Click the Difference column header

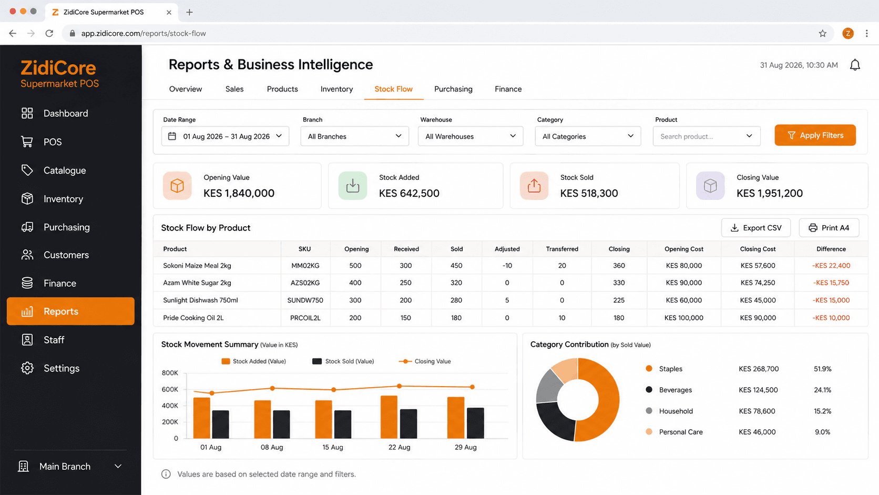pos(831,249)
